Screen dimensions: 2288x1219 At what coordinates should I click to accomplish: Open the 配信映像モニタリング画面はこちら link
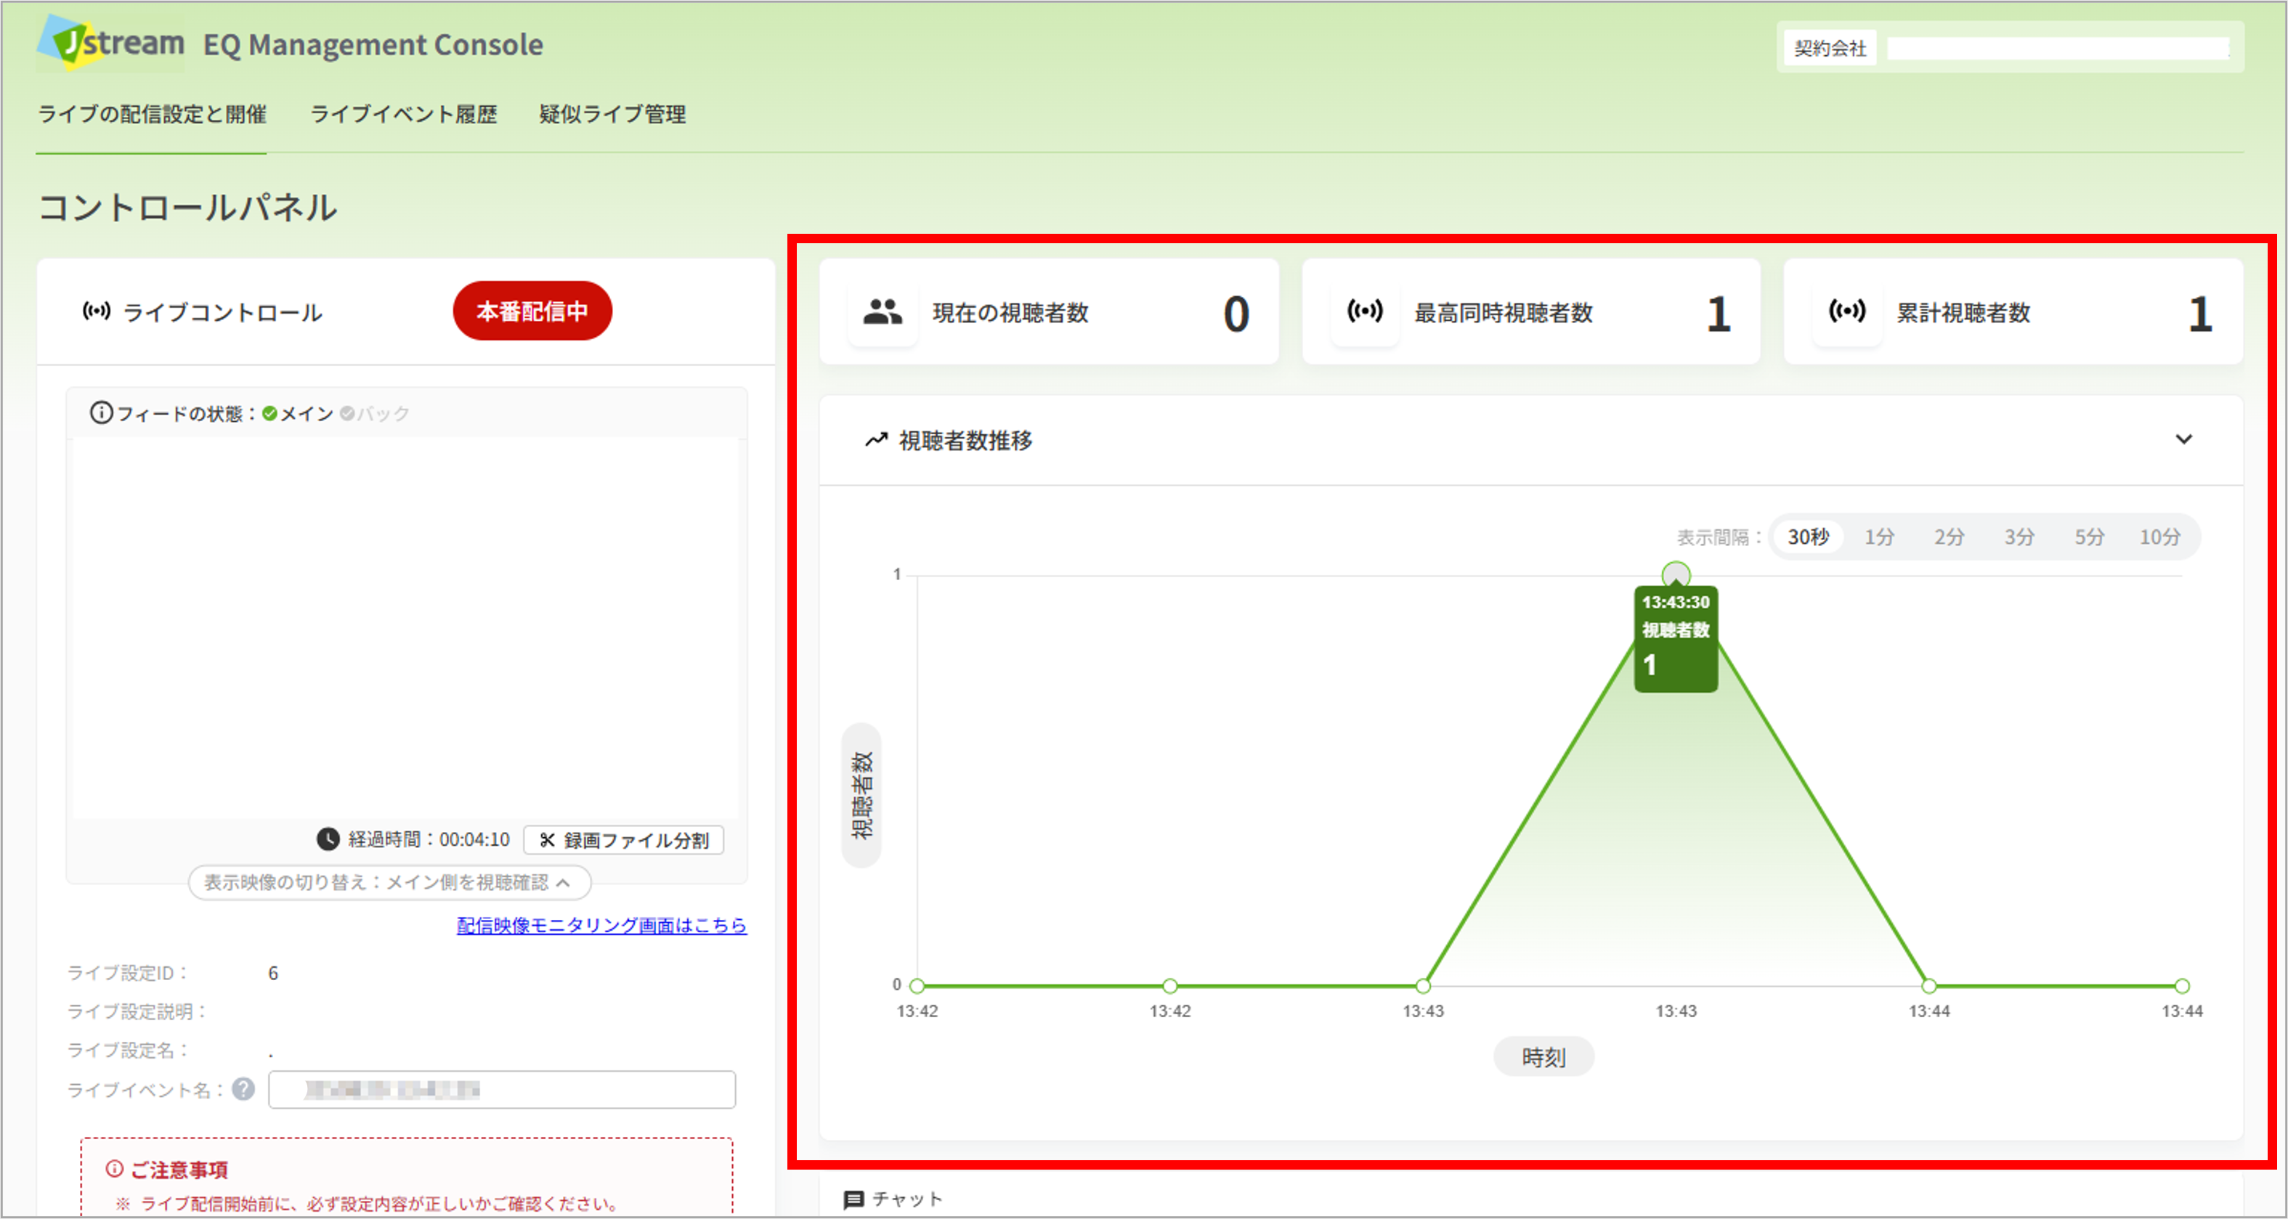coord(601,925)
